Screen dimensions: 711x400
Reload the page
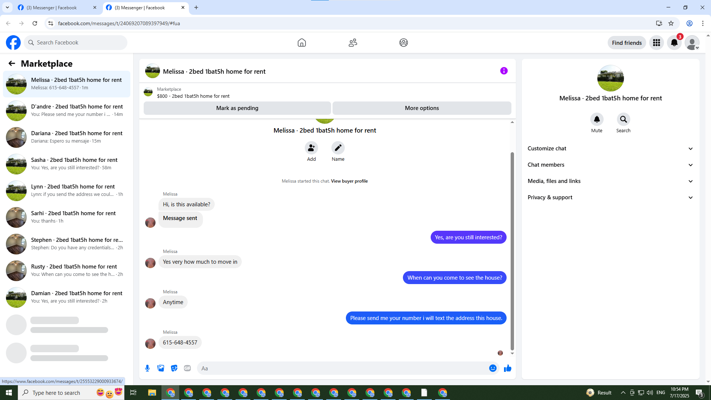pos(35,23)
